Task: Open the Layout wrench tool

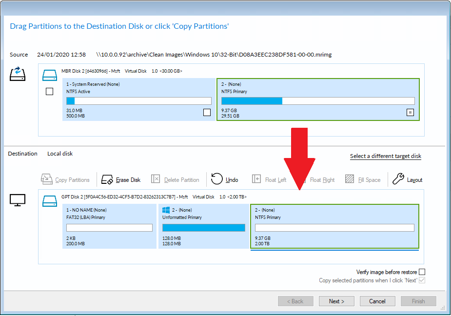Action: pos(398,179)
